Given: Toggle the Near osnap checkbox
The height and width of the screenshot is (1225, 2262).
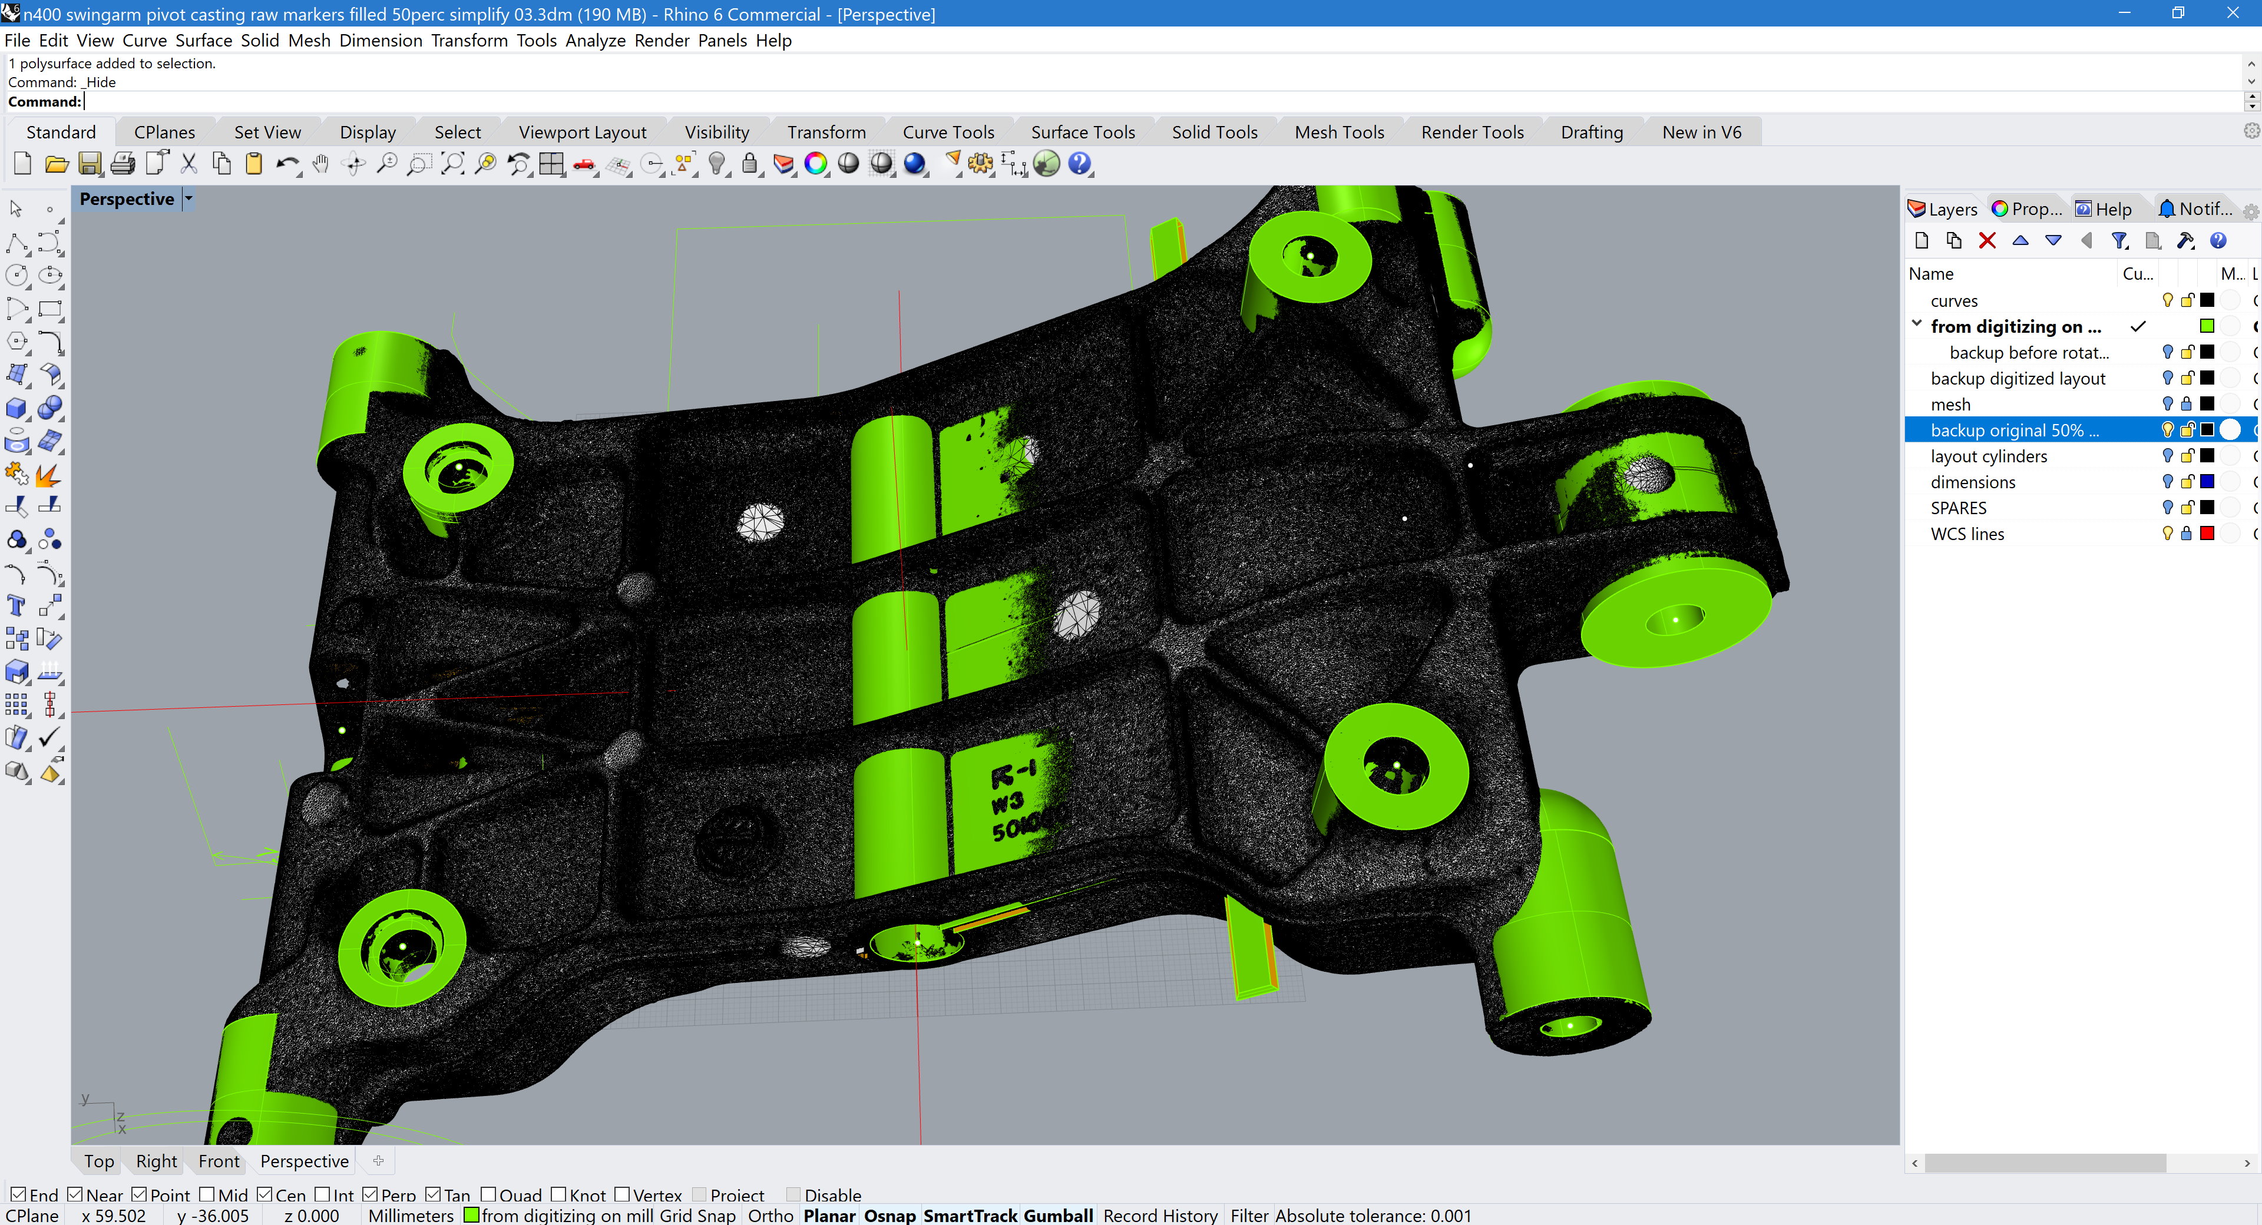Looking at the screenshot, I should tap(75, 1194).
